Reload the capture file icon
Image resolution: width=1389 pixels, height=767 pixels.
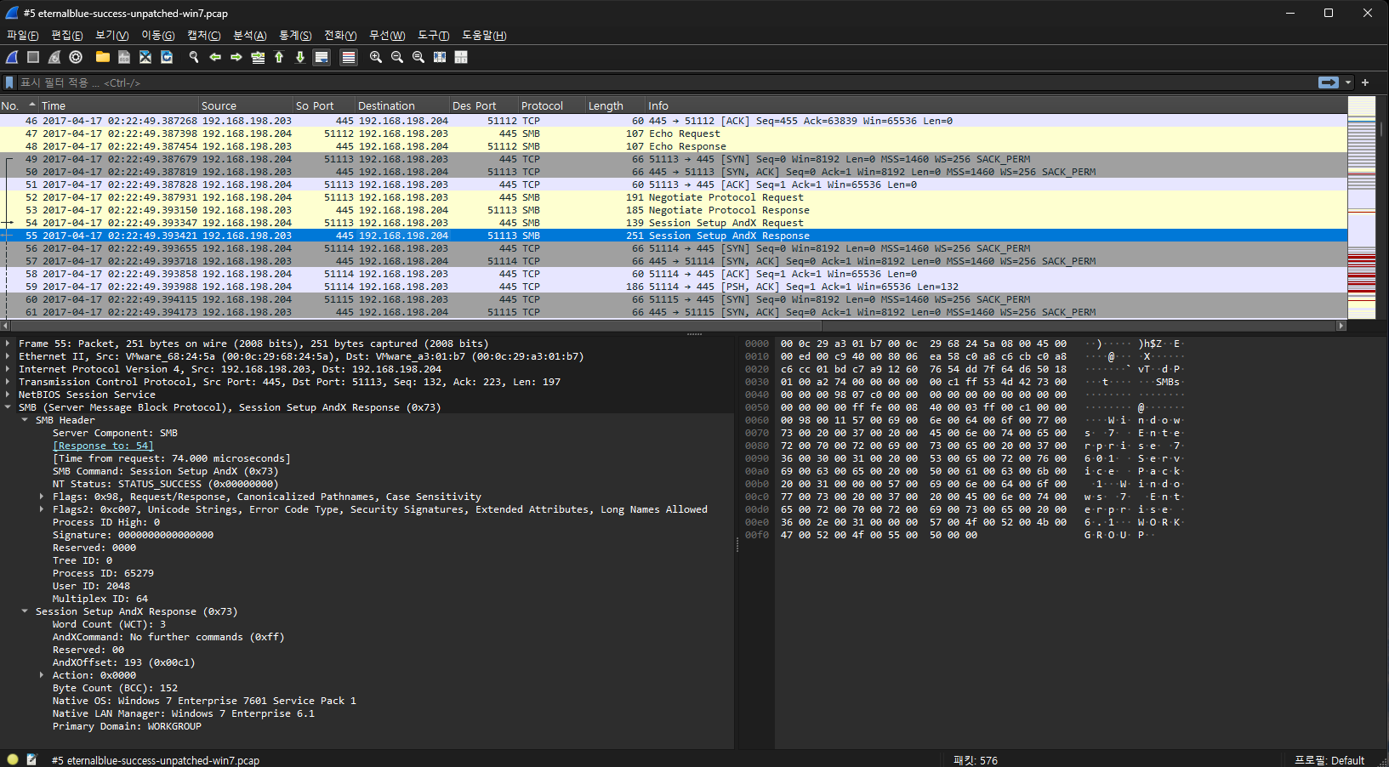point(167,57)
